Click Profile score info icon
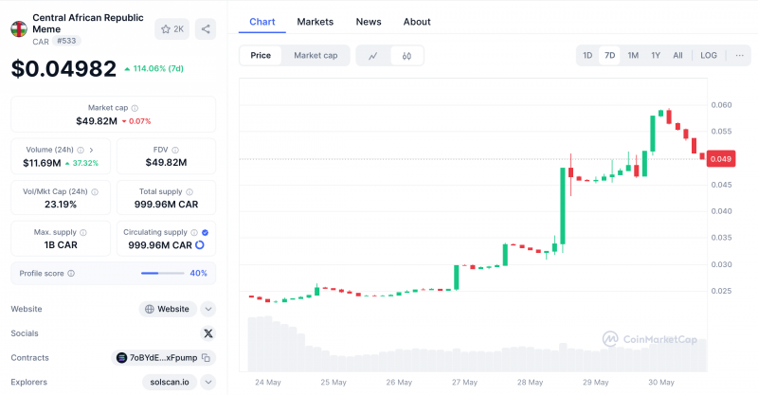Image resolution: width=758 pixels, height=395 pixels. (x=71, y=273)
